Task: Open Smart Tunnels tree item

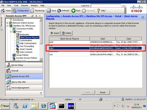Action: (26, 49)
